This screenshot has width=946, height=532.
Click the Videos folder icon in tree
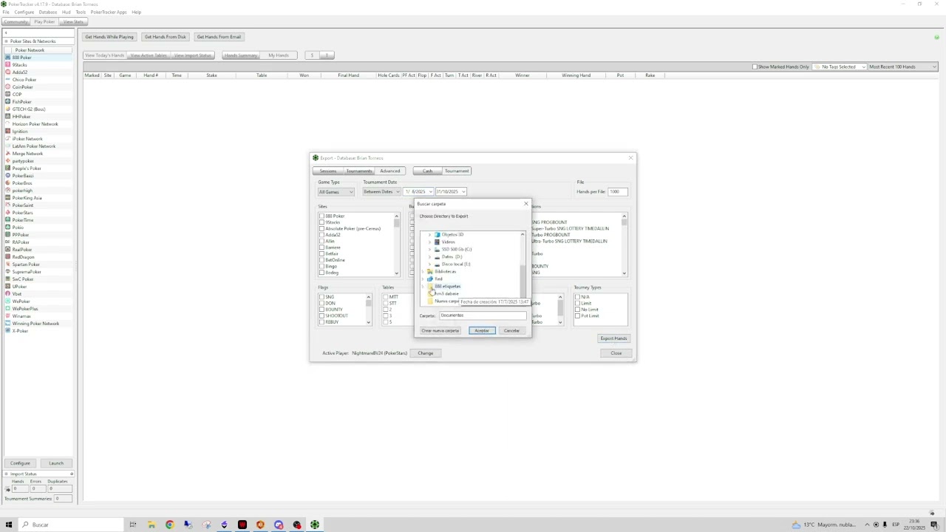(x=437, y=242)
